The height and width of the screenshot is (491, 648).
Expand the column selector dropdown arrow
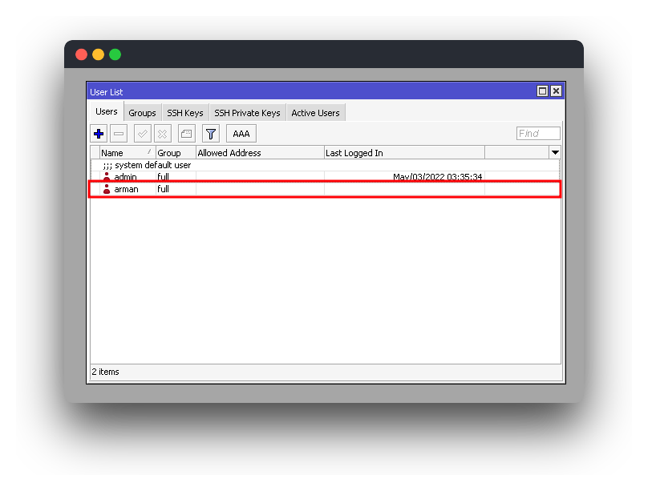point(554,152)
